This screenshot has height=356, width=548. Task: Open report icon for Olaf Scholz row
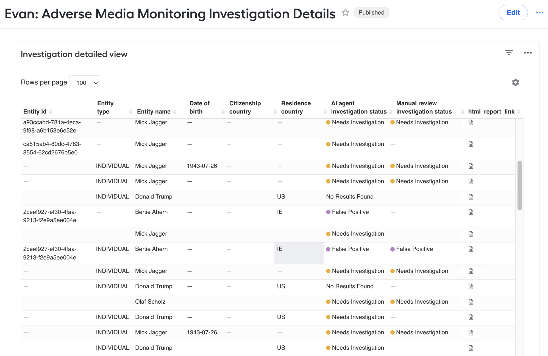(471, 302)
